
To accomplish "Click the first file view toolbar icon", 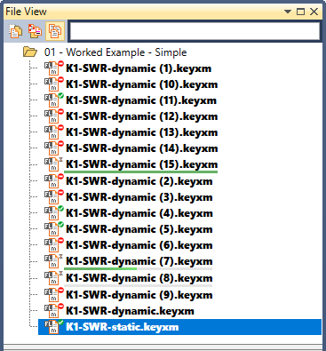I will click(x=15, y=31).
